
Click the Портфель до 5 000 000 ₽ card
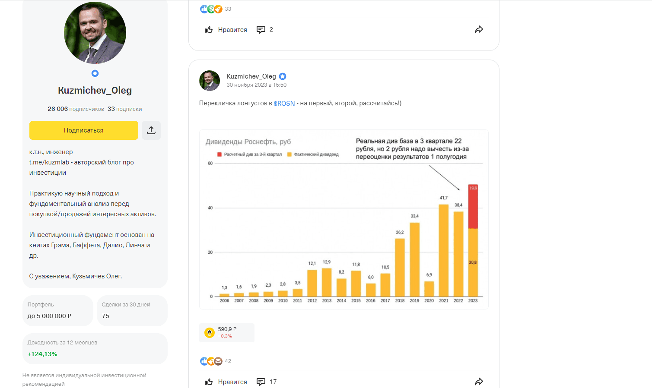pos(58,311)
